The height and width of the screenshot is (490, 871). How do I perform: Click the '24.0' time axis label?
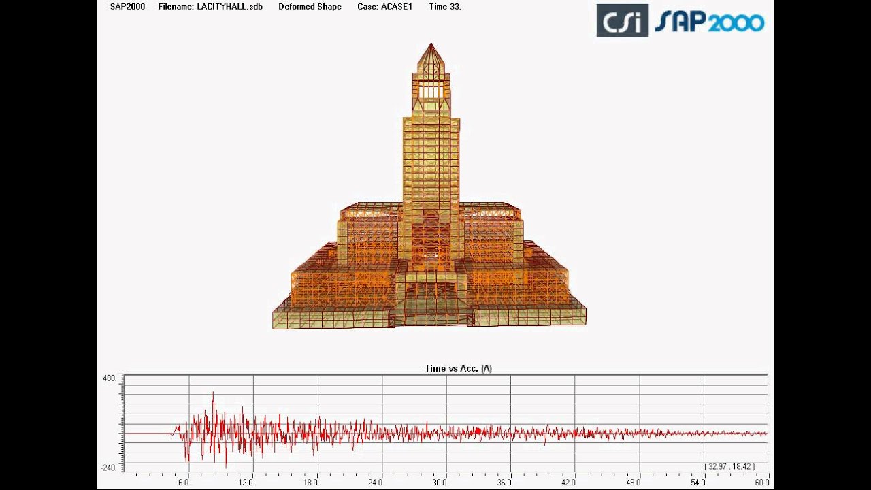[375, 483]
